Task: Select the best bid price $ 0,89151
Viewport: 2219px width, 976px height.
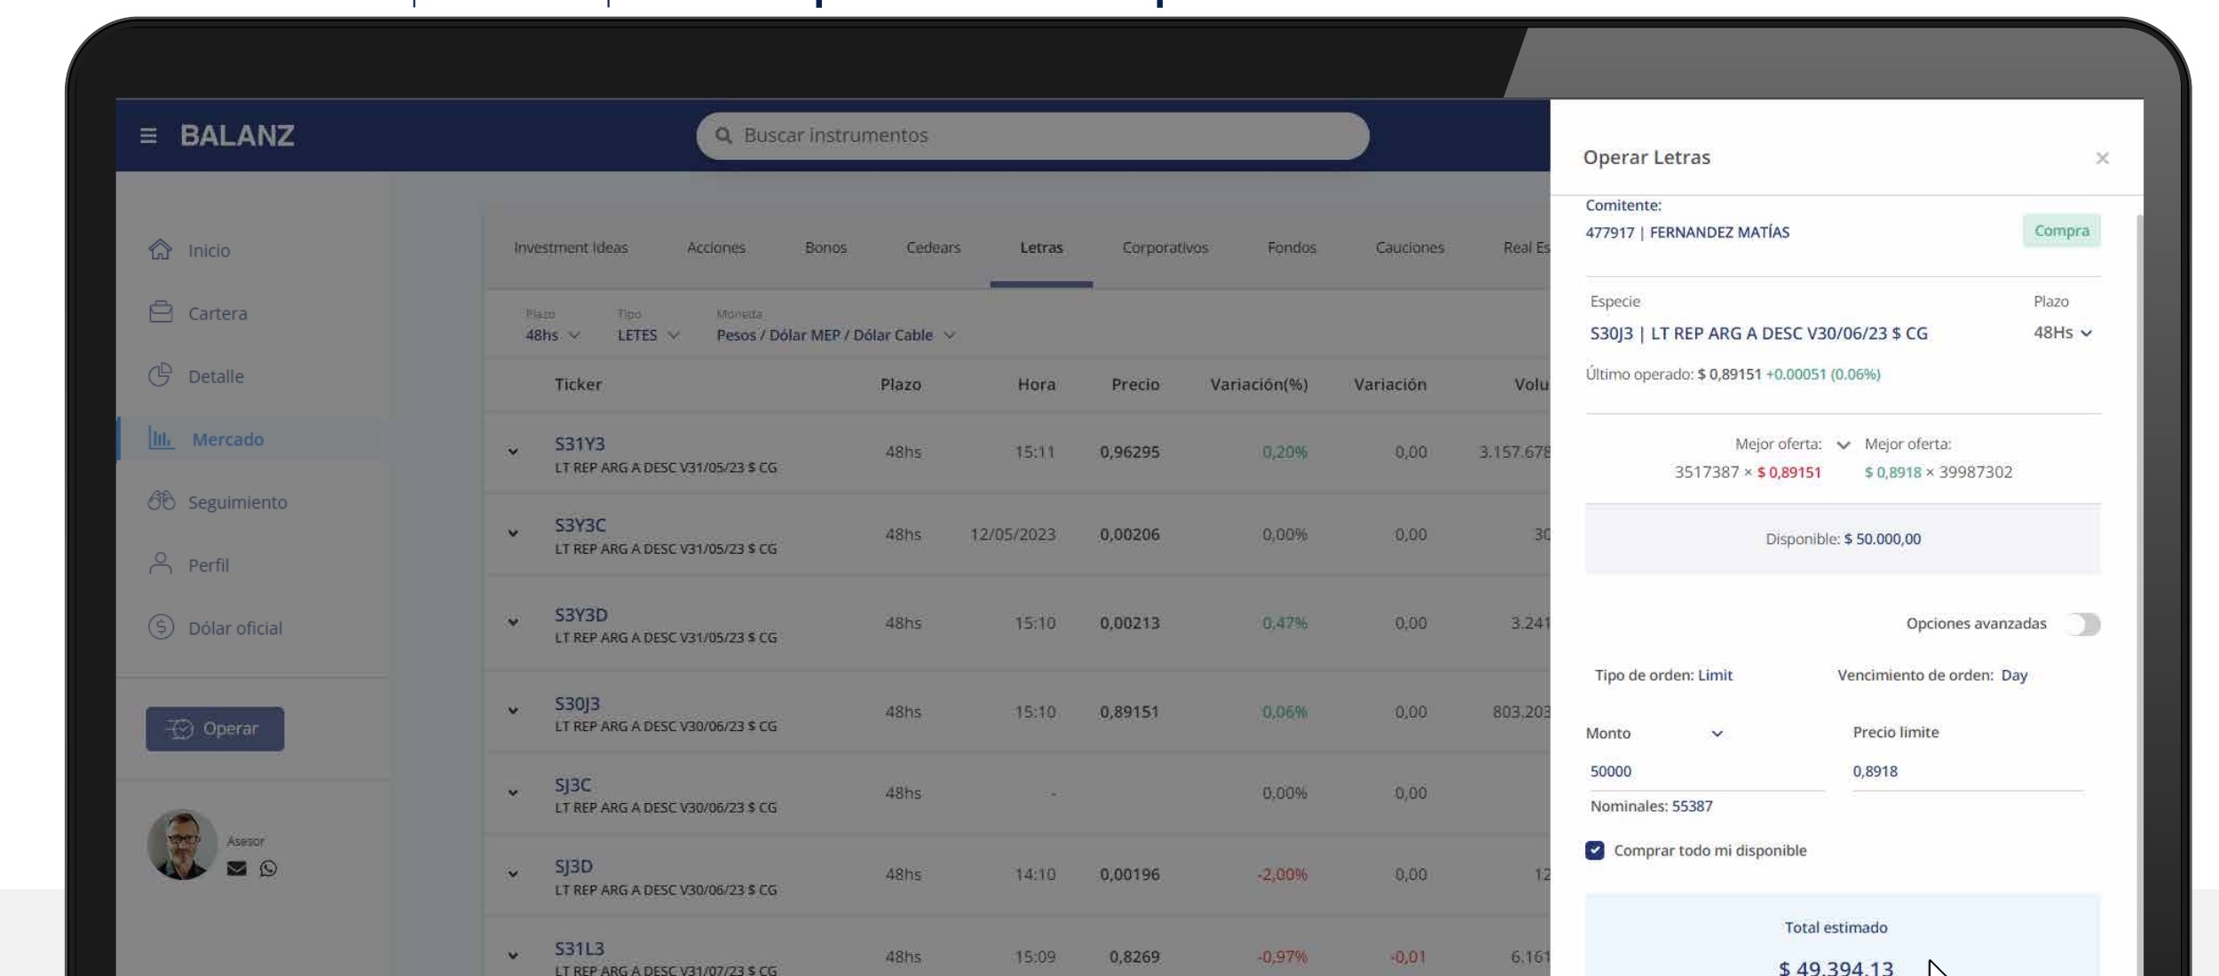Action: tap(1789, 472)
